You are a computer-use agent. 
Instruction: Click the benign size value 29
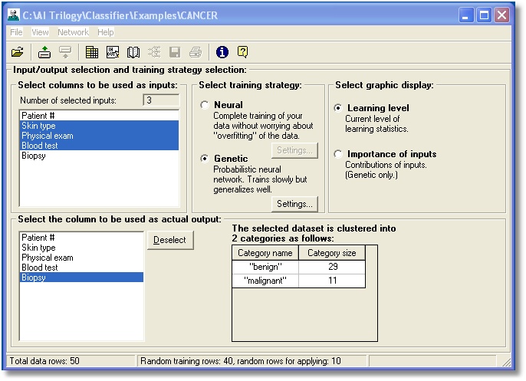[332, 267]
